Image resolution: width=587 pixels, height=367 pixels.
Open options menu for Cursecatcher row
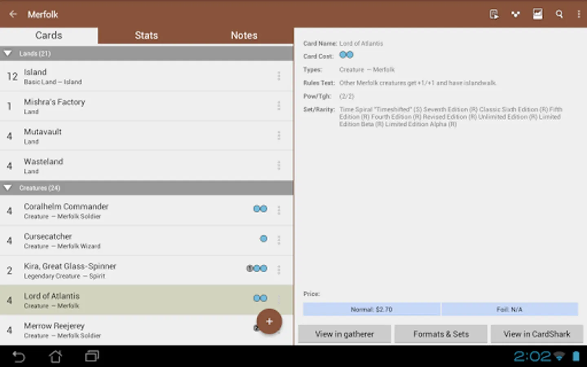279,240
